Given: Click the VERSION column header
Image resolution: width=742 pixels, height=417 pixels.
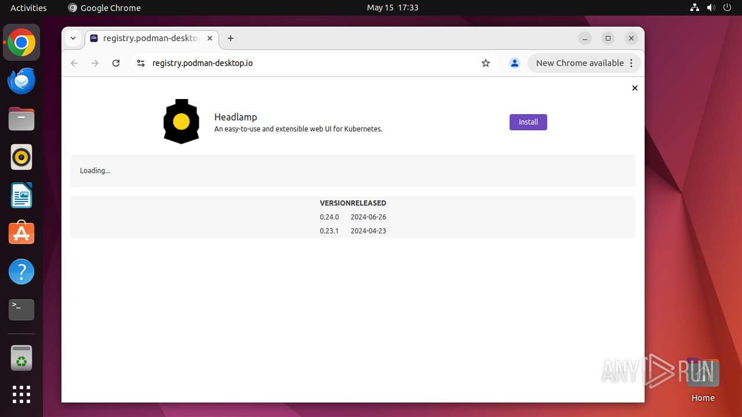Looking at the screenshot, I should 335,203.
